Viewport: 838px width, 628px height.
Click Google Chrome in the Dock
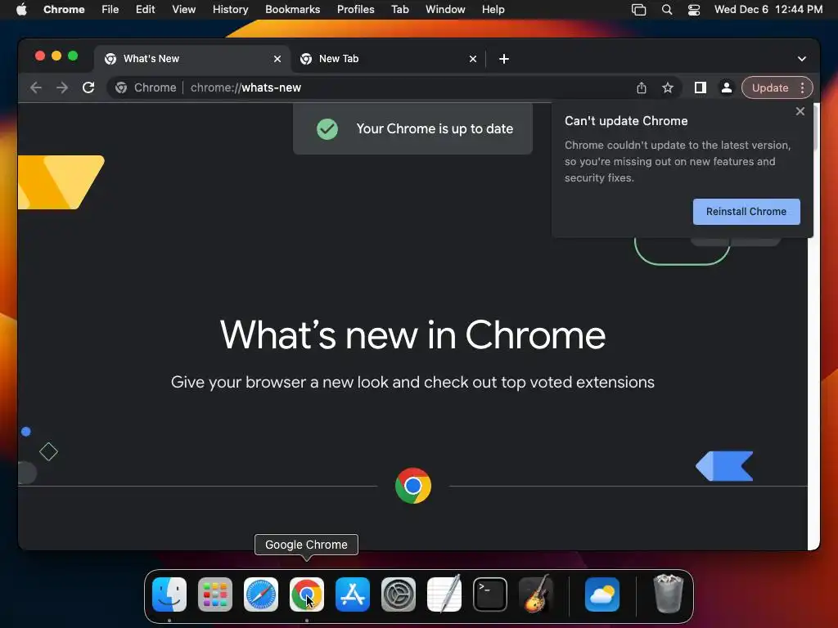307,594
